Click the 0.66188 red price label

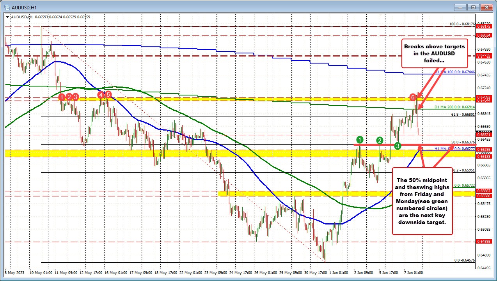(x=485, y=155)
